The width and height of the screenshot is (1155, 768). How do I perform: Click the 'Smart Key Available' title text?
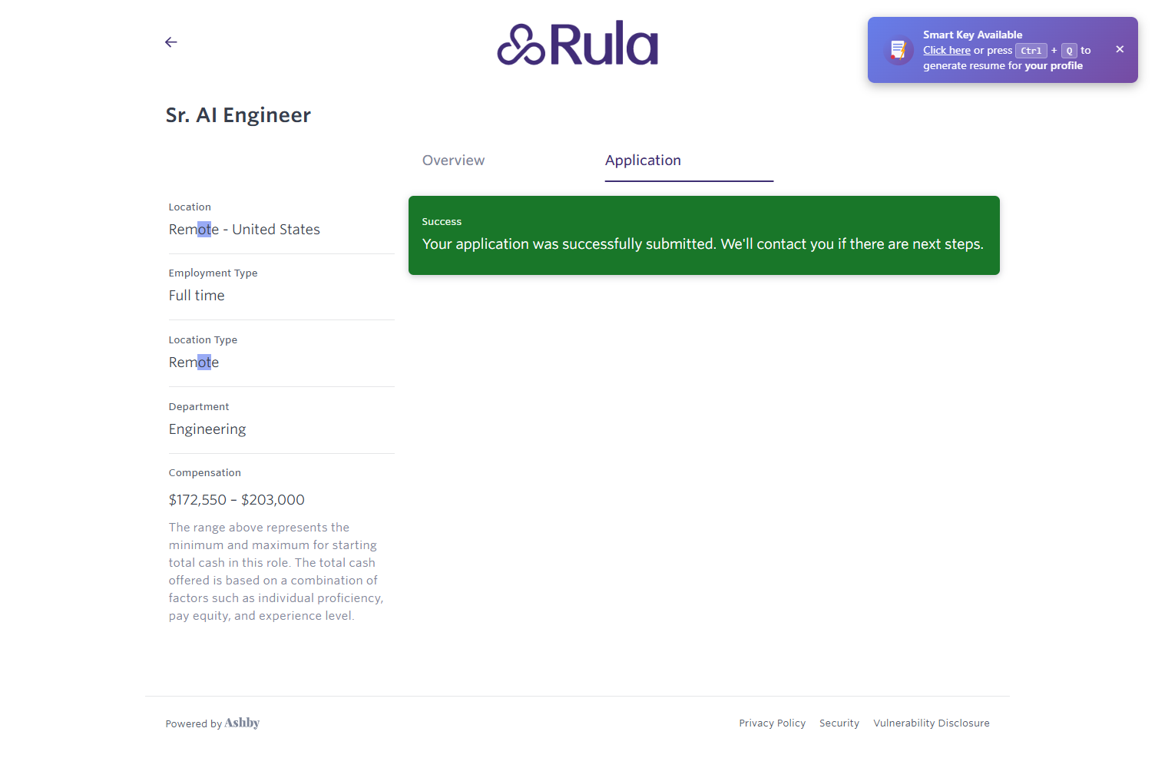click(x=972, y=35)
